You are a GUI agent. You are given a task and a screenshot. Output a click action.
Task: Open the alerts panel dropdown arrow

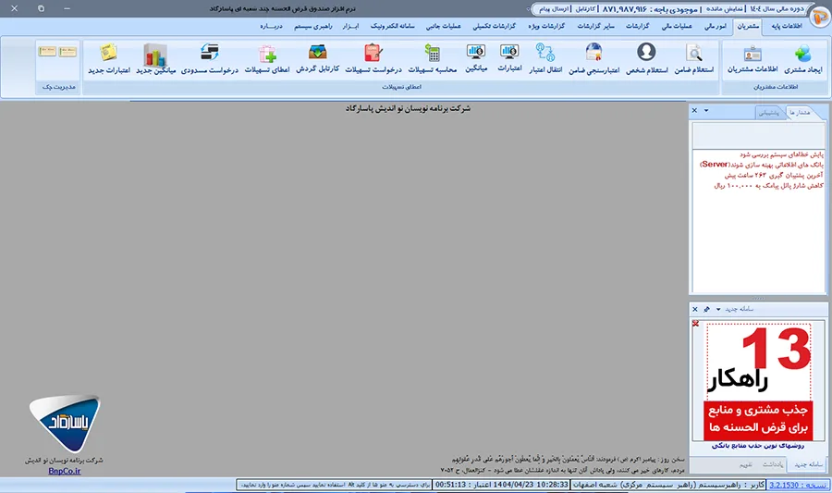tap(706, 110)
